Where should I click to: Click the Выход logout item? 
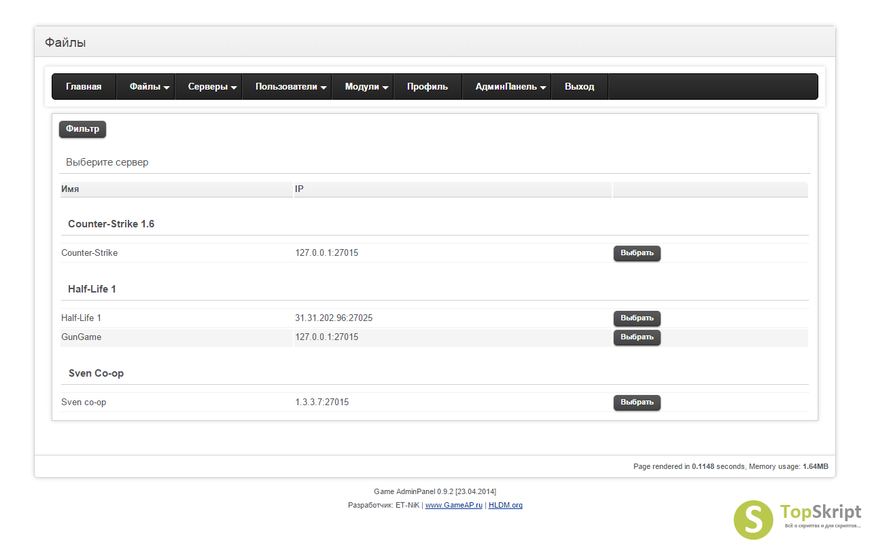tap(579, 87)
